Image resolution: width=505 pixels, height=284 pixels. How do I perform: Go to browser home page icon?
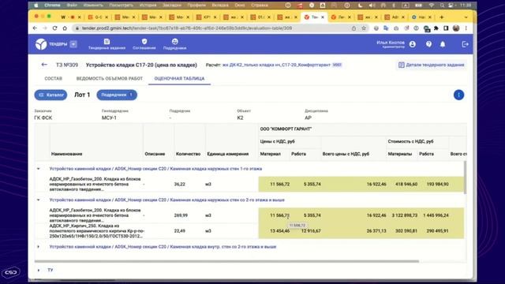coord(65,28)
